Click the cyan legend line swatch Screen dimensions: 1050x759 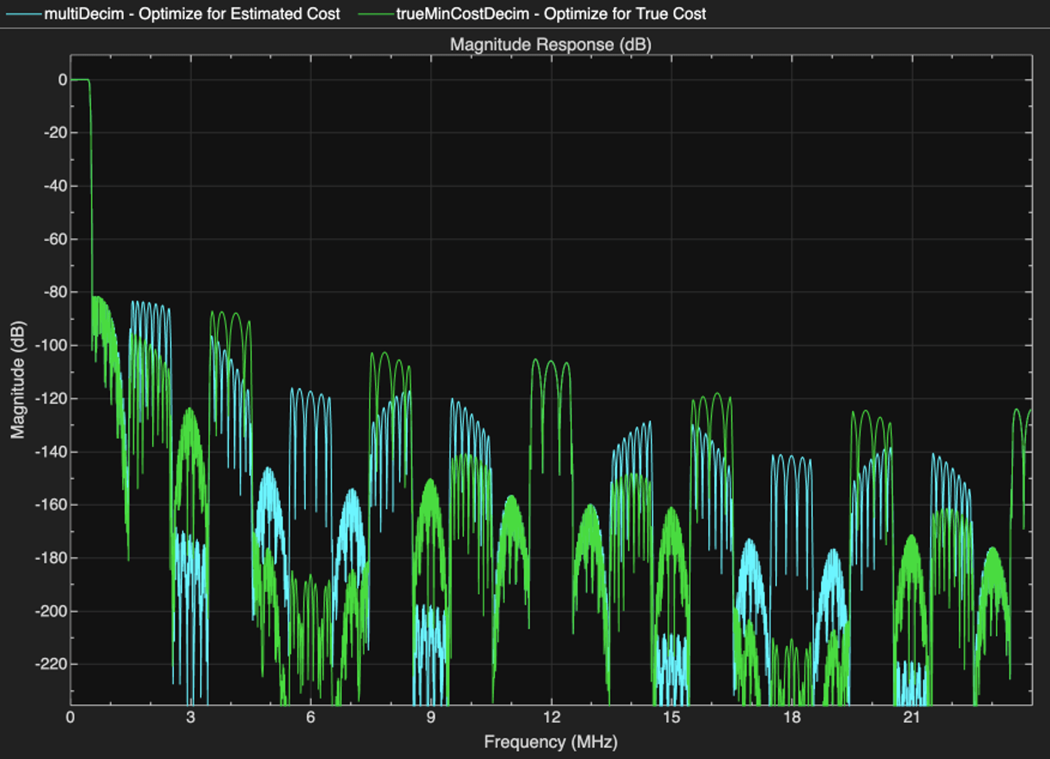click(23, 14)
